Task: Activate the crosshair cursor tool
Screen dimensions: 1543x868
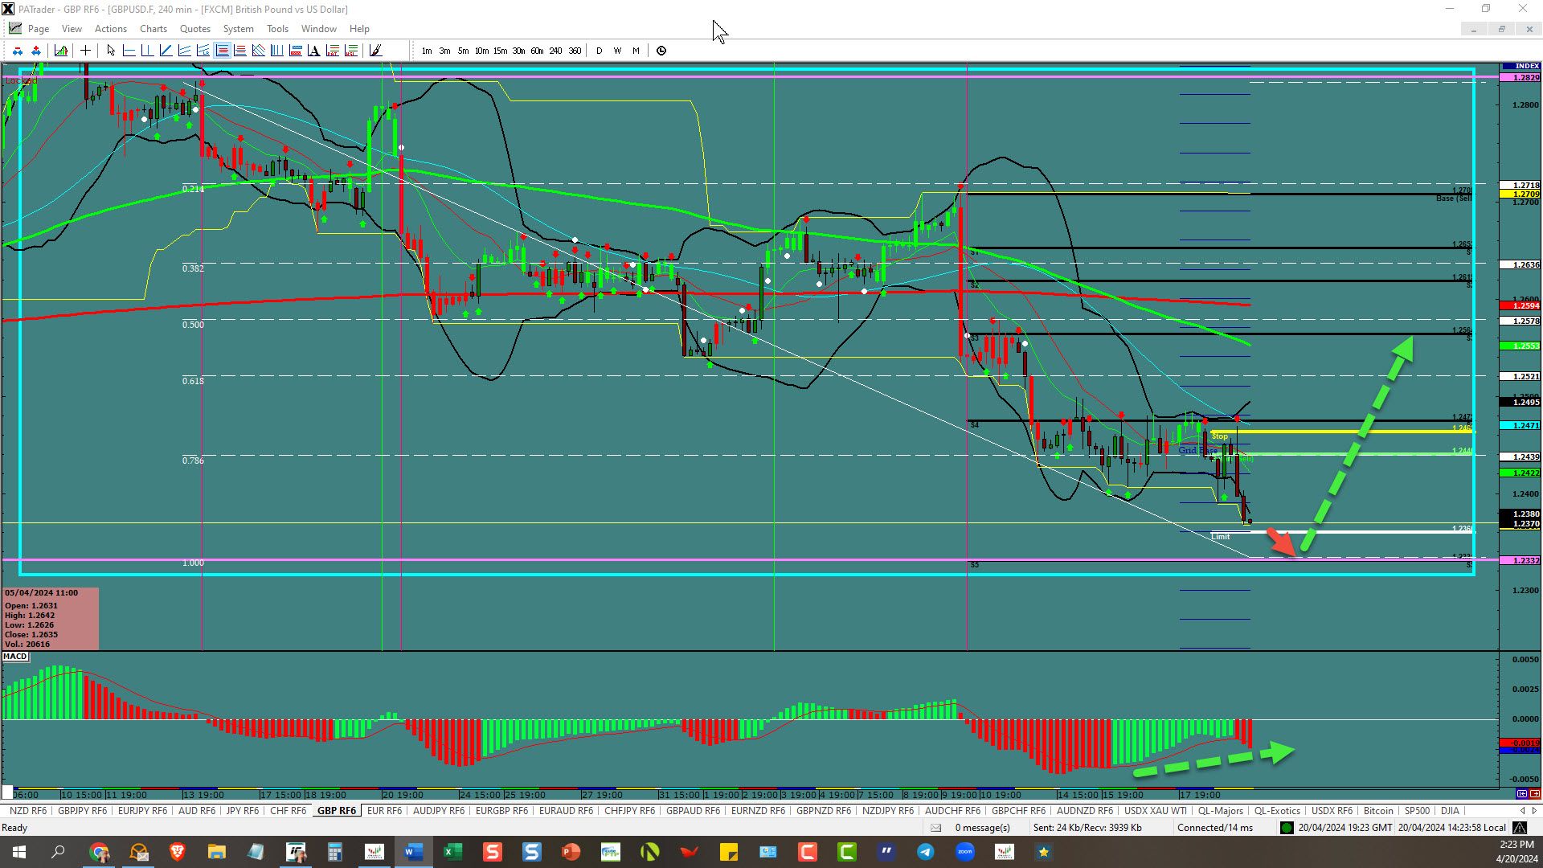Action: (85, 51)
